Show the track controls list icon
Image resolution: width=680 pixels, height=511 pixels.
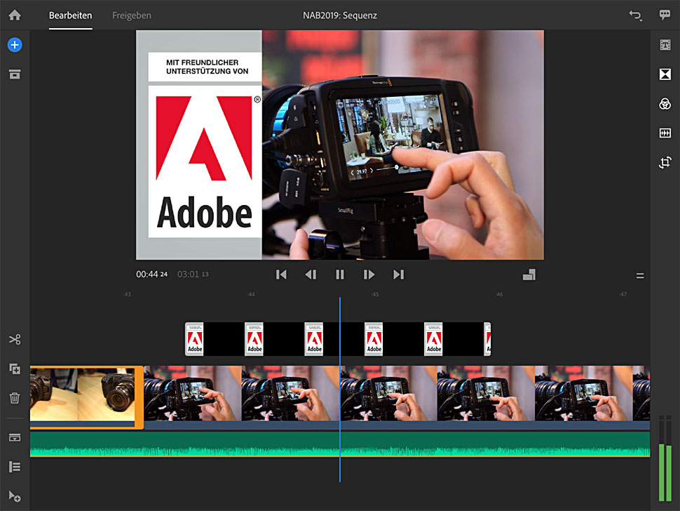pyautogui.click(x=15, y=467)
